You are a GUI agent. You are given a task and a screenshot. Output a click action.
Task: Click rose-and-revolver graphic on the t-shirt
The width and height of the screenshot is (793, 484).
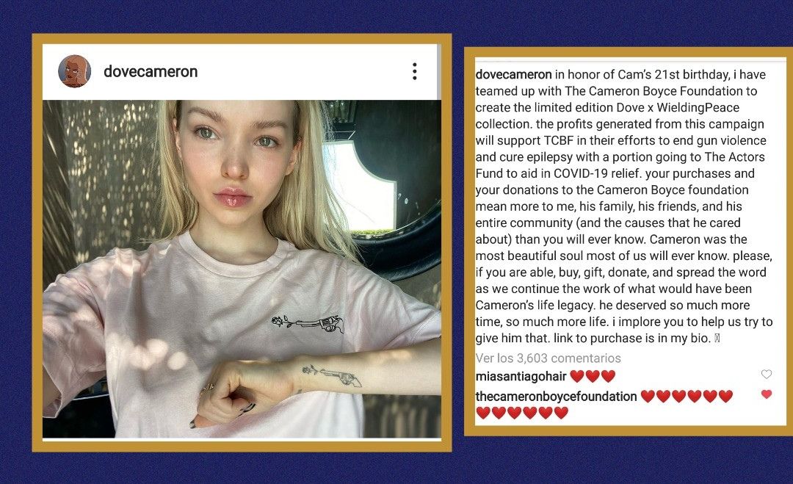click(308, 324)
